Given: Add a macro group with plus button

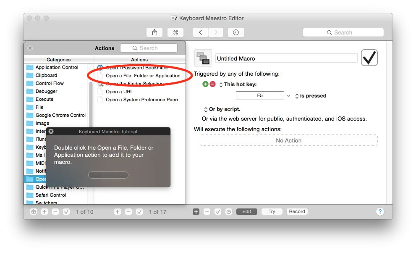Looking at the screenshot, I should click(x=44, y=212).
